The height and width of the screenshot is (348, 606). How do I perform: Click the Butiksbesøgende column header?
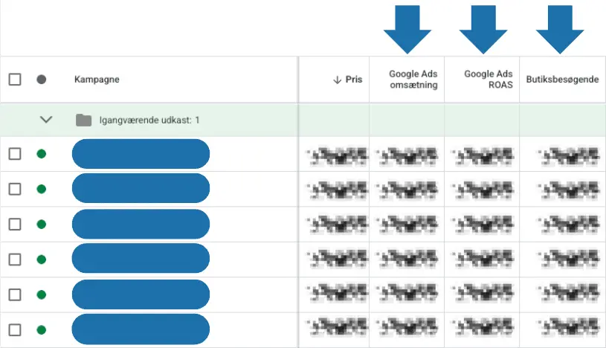[x=562, y=80]
